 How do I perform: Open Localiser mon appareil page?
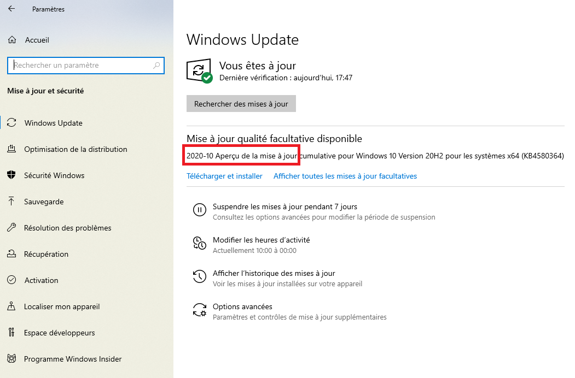tap(62, 306)
